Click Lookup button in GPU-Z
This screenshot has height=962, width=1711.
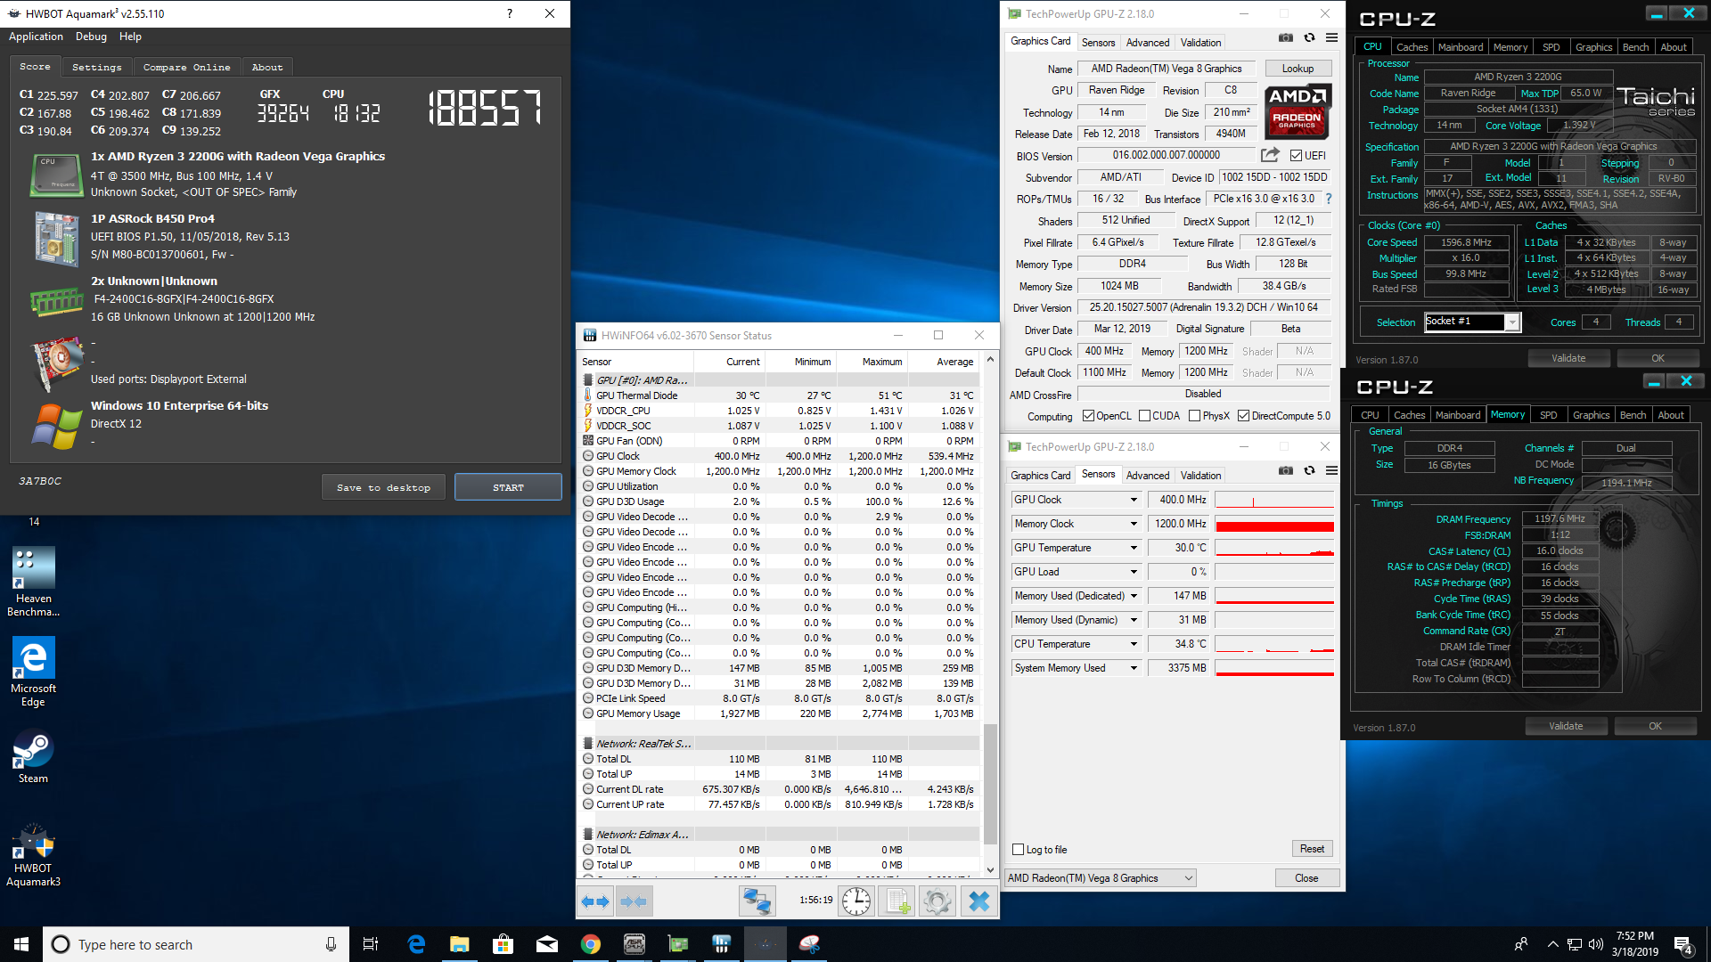click(1298, 69)
